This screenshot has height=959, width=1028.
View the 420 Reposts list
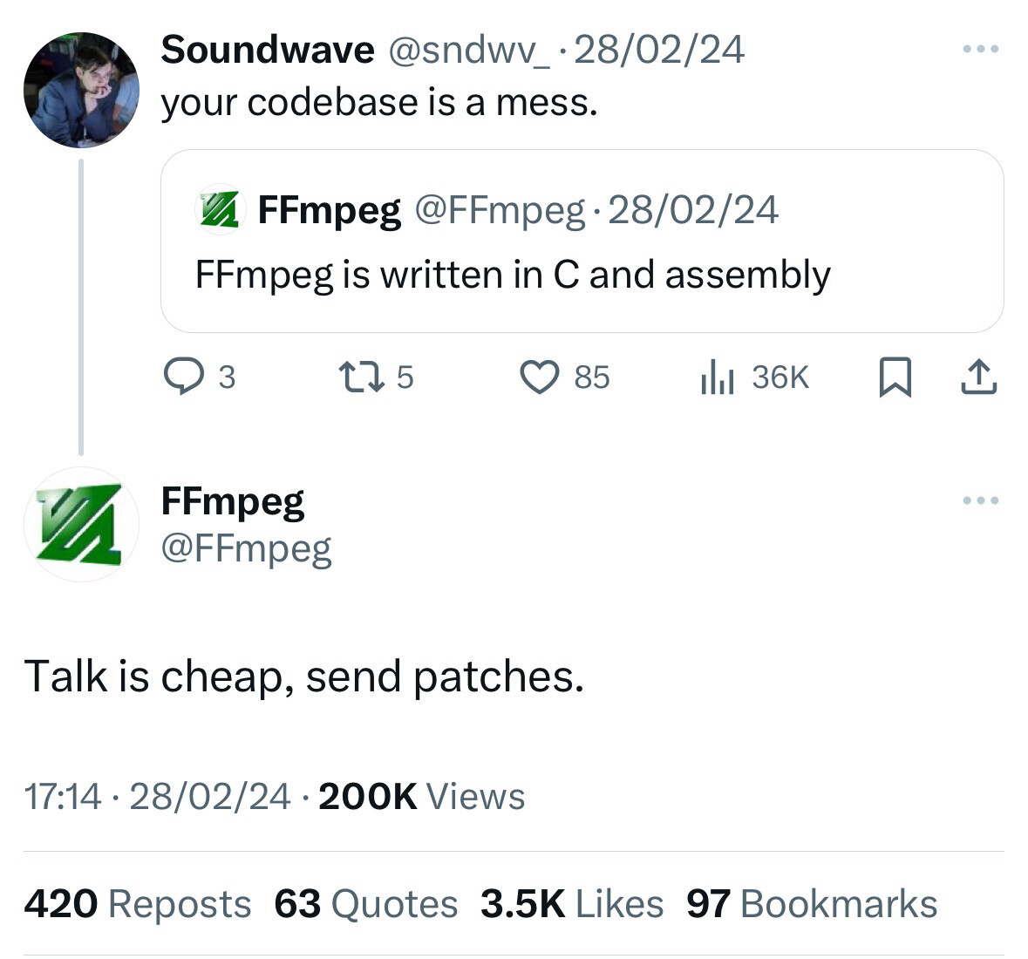click(138, 904)
